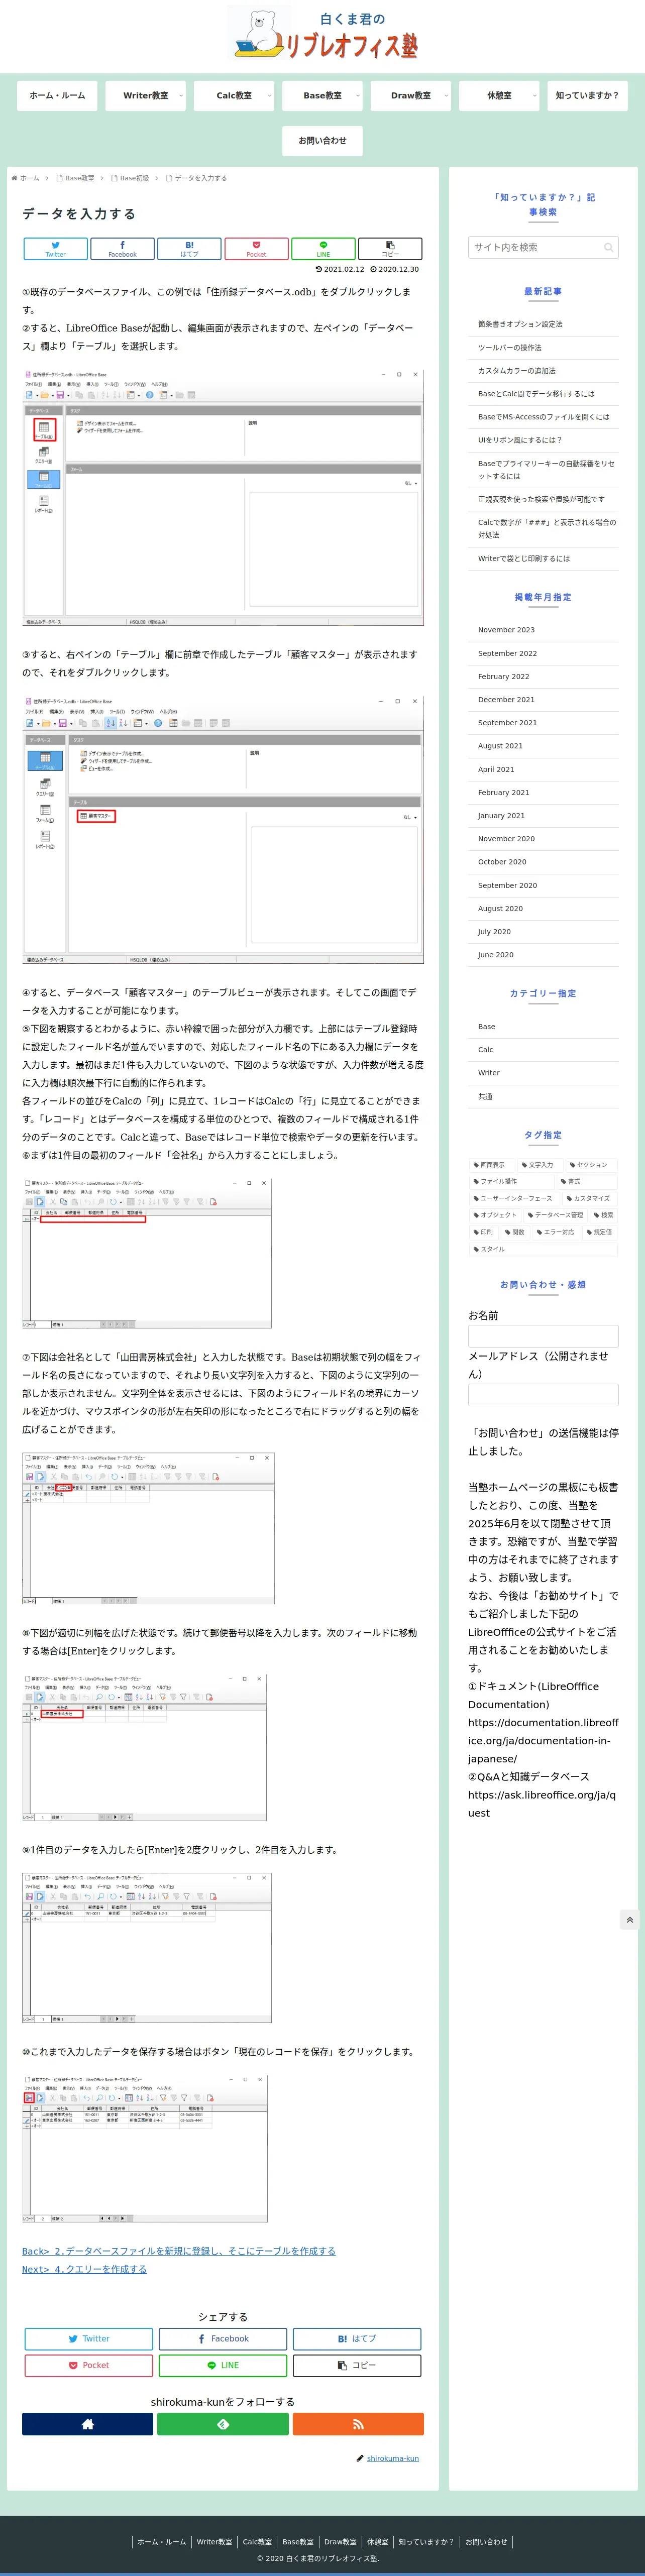
Task: Expand the 休憩室 menu dropdown
Action: (499, 96)
